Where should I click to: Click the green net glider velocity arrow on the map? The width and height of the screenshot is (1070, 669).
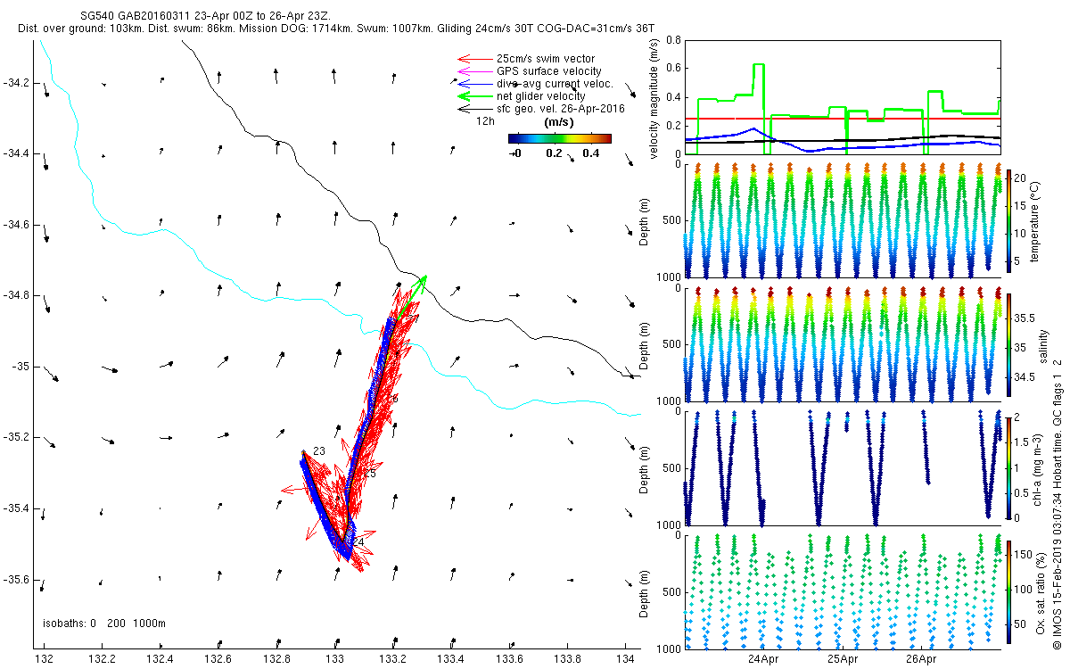[412, 297]
